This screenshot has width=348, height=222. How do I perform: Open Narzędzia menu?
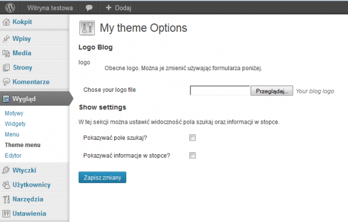28,199
